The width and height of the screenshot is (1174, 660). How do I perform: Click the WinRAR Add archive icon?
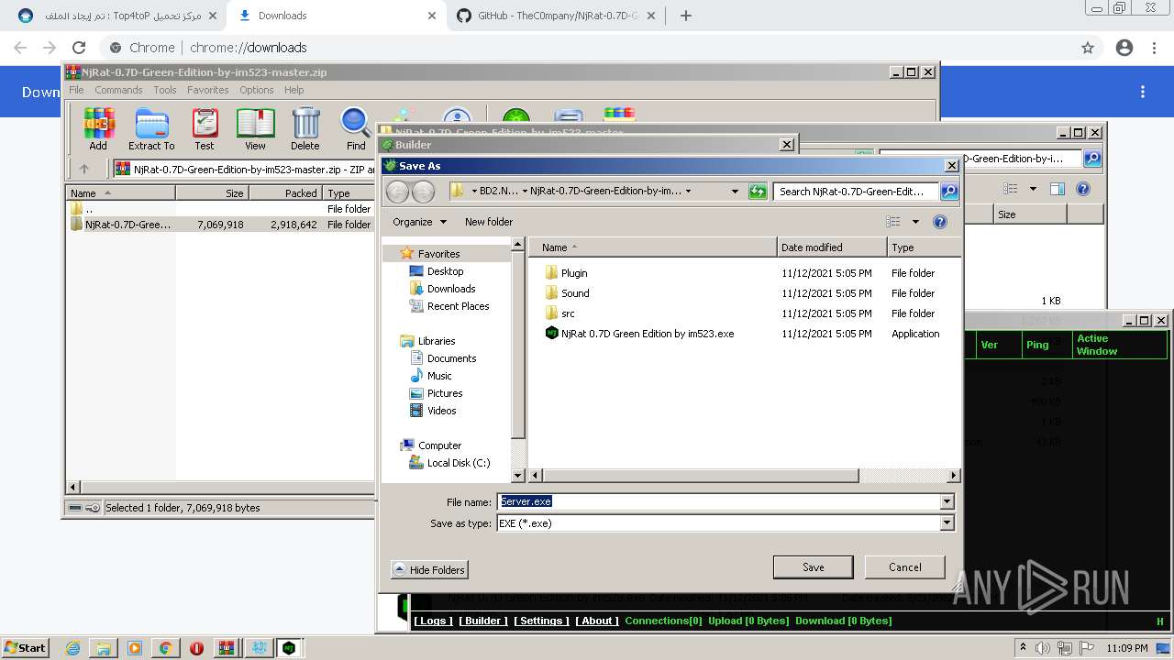tap(98, 128)
